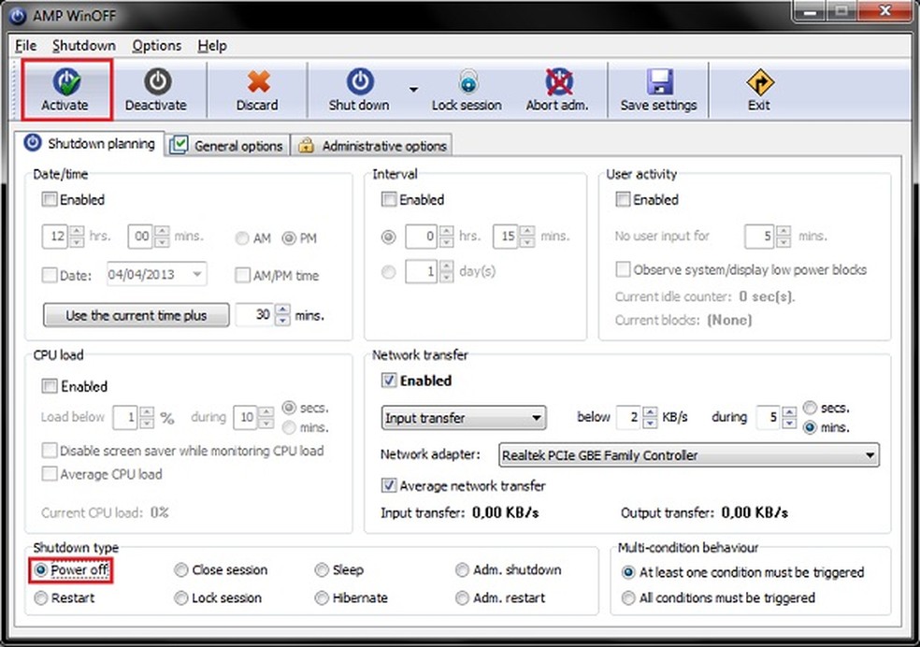Enable the Interval condition checkbox
This screenshot has width=920, height=647.
pyautogui.click(x=388, y=199)
